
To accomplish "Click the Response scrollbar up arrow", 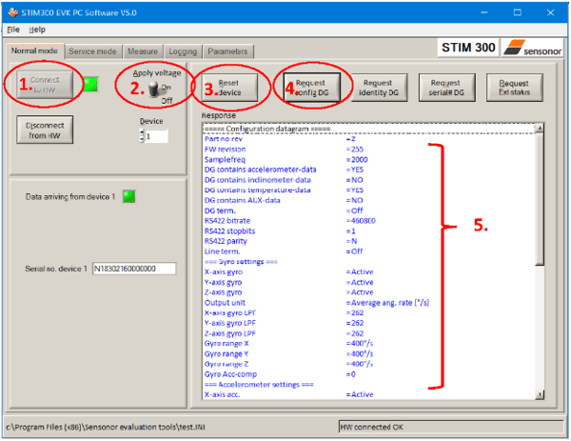I will [x=540, y=128].
